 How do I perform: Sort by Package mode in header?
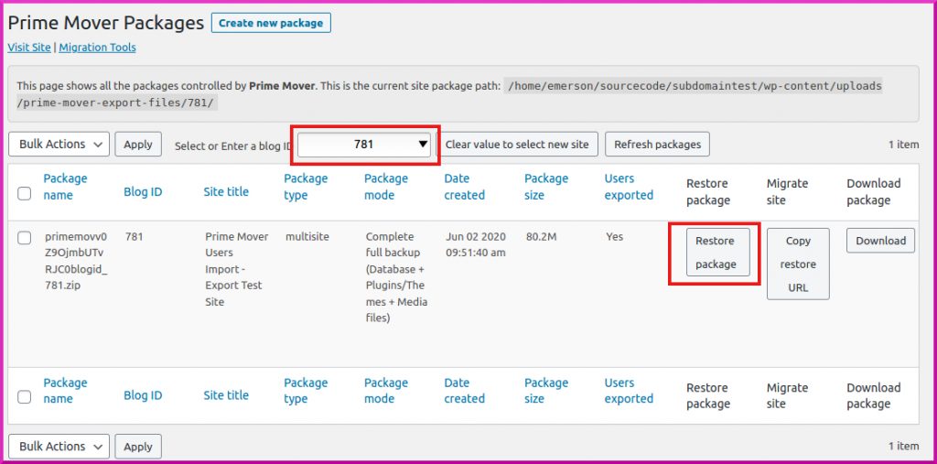[386, 187]
